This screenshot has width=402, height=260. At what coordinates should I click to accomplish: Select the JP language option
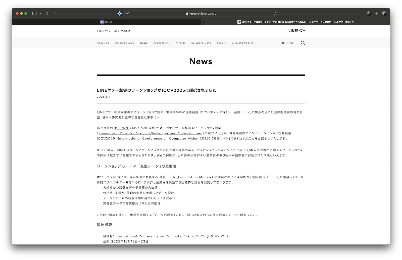pos(283,43)
